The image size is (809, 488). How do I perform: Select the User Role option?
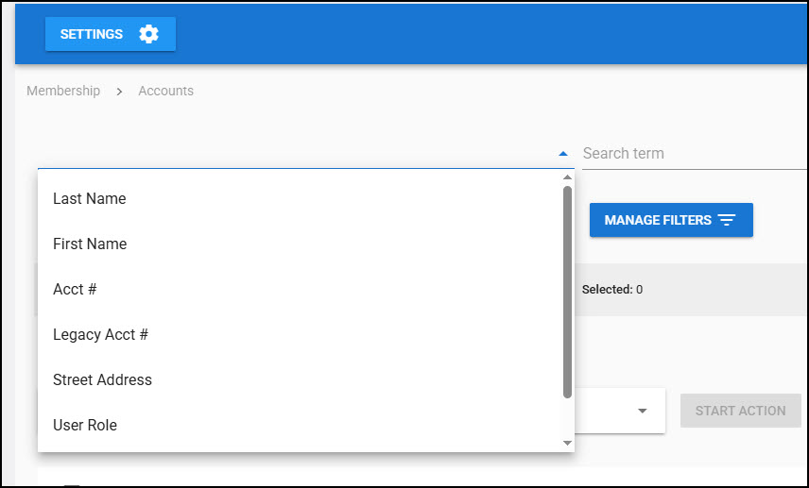pos(85,425)
